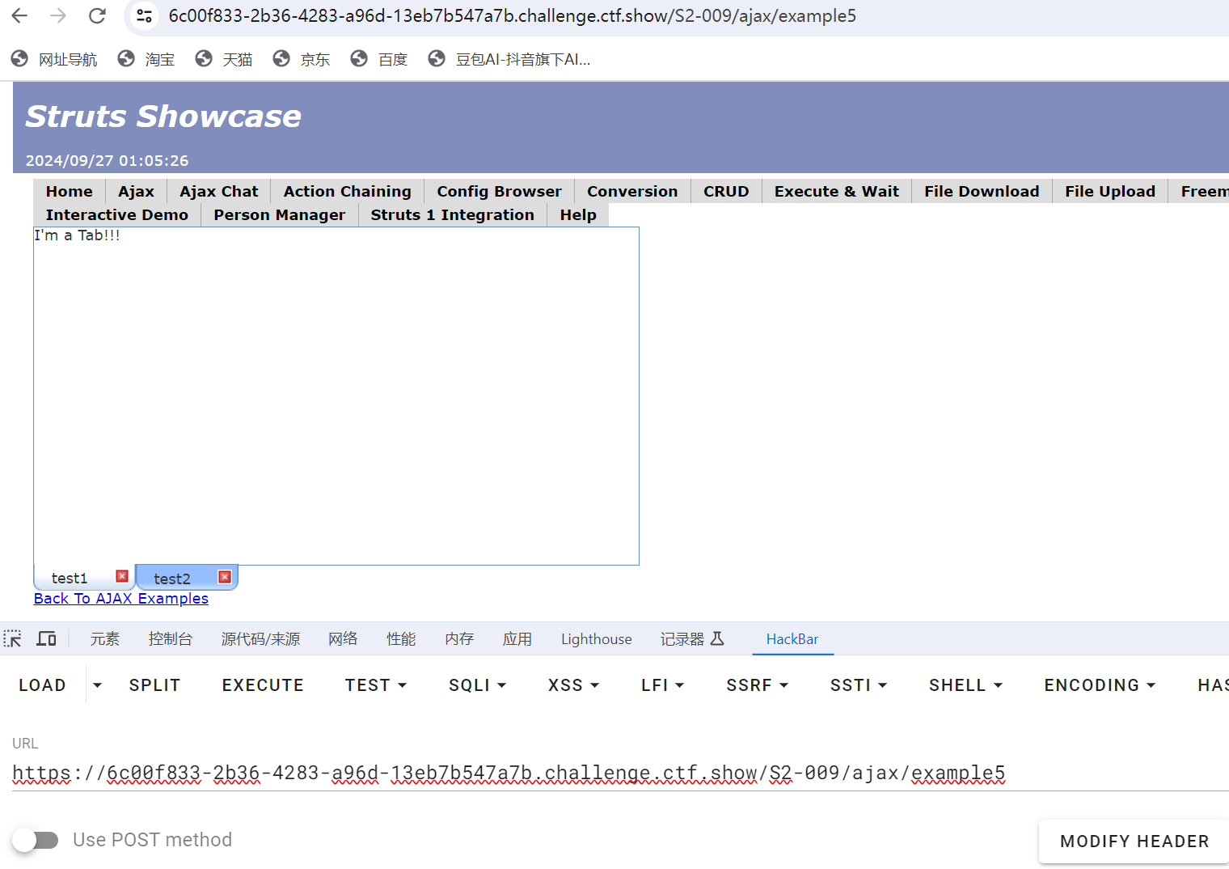1229x869 pixels.
Task: Open the CRUD menu item
Action: [726, 192]
